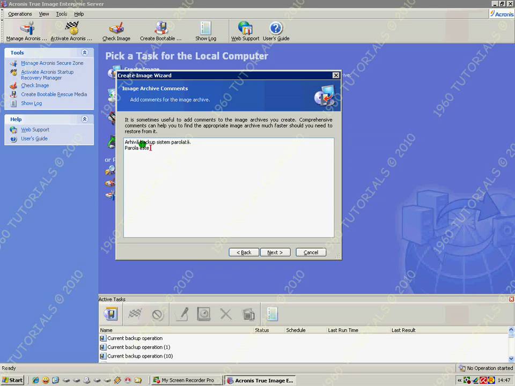Open the Windows Start menu
Screen dimensions: 515x386
[12, 380]
